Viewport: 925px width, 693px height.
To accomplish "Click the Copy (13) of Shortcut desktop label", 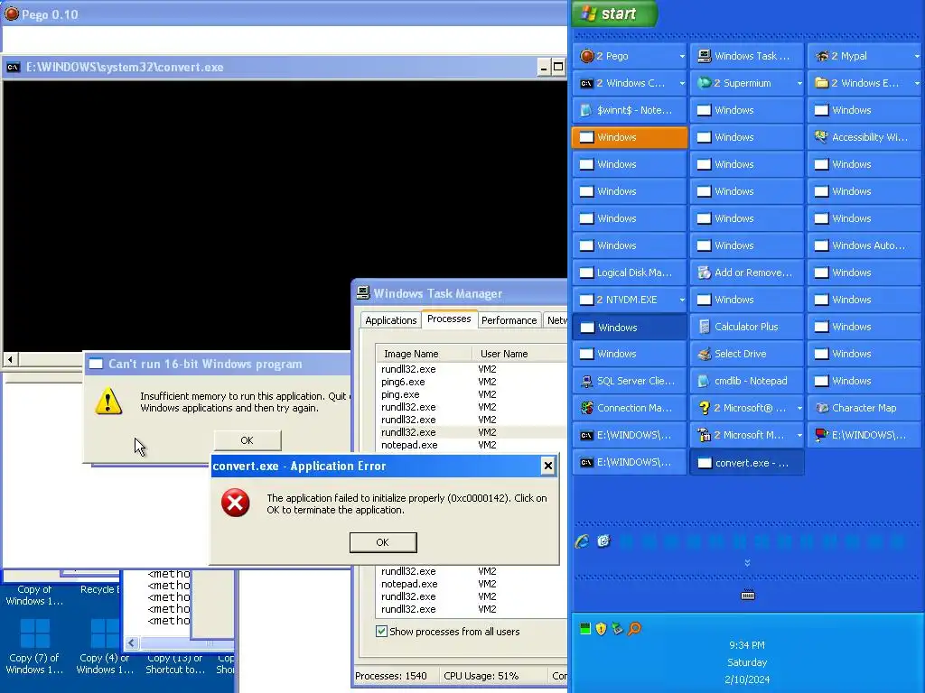I will click(x=175, y=664).
